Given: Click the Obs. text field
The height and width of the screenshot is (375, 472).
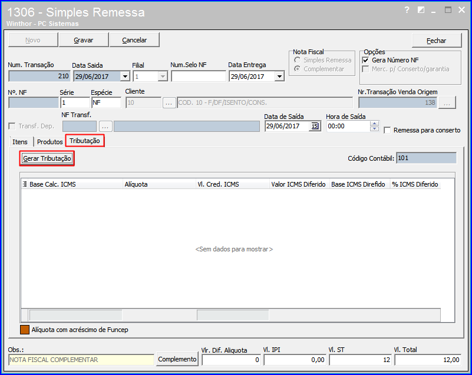Looking at the screenshot, I should [x=81, y=360].
